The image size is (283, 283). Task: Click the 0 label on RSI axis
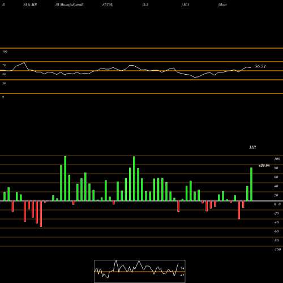(3, 97)
